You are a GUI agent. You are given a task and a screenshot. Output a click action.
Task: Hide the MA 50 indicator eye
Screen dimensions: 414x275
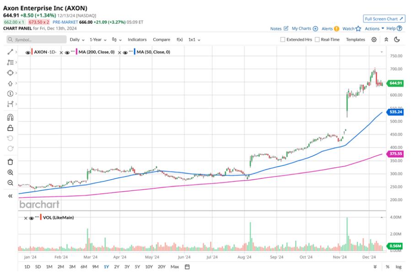125,53
